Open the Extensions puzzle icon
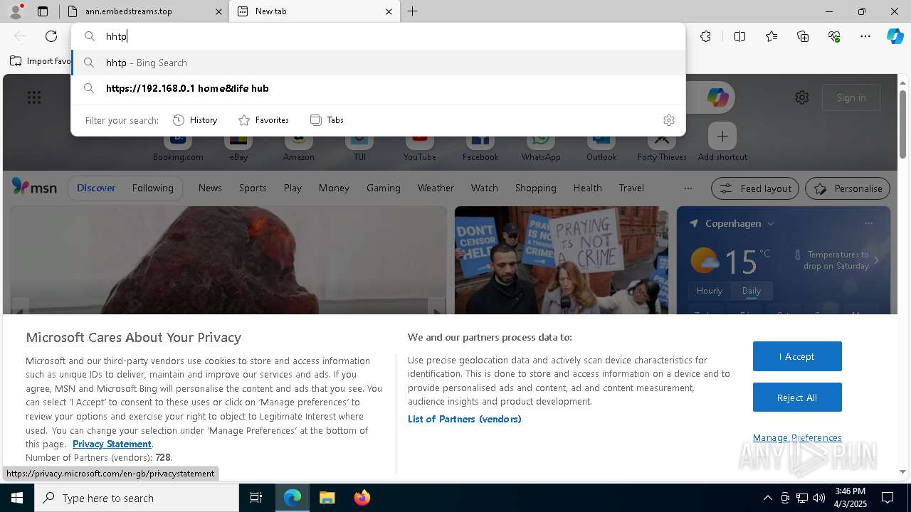 [x=705, y=36]
